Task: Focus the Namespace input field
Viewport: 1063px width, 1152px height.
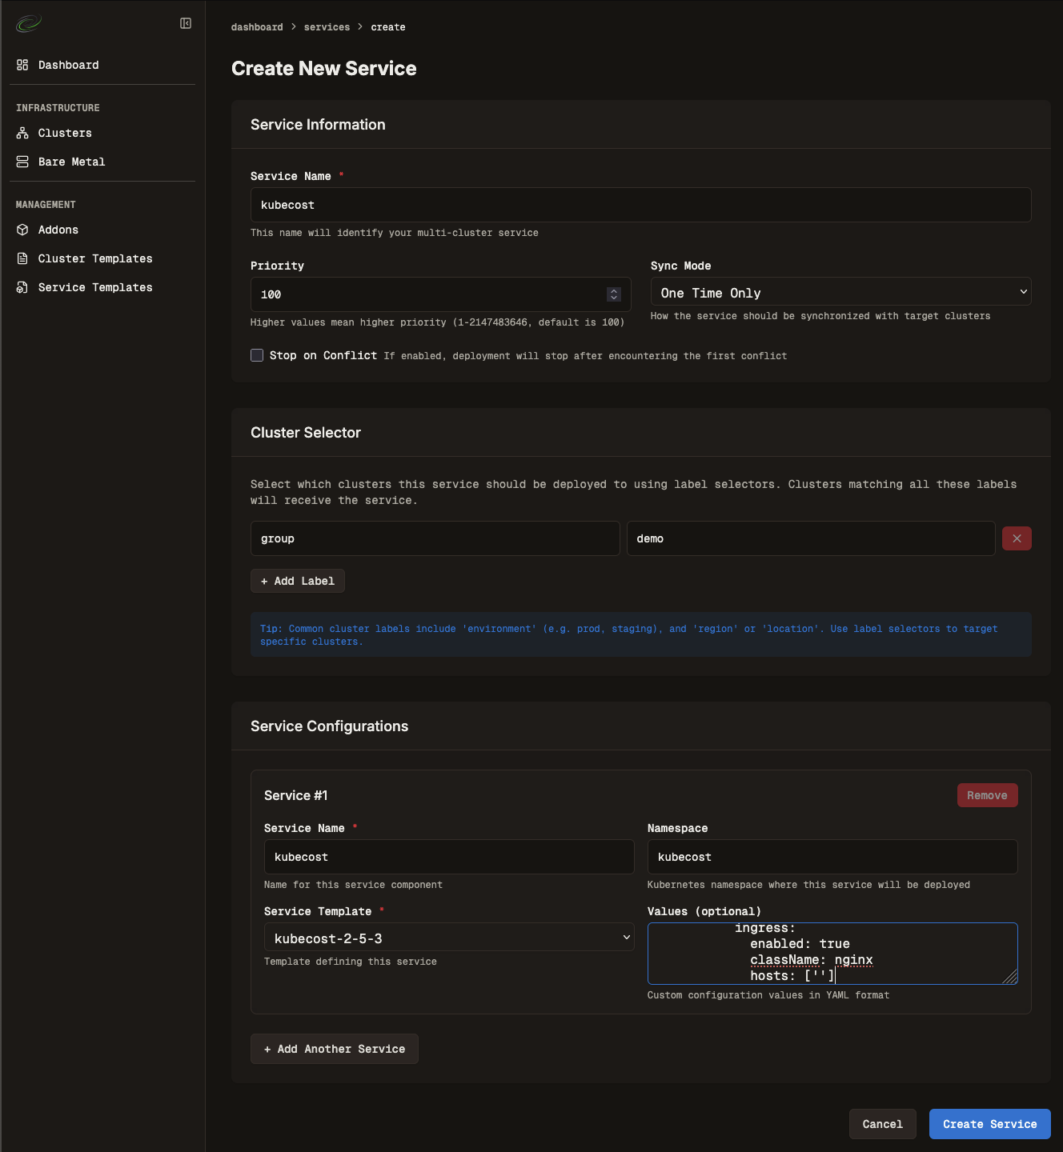Action: coord(832,857)
